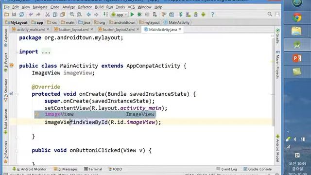Navigate Back with the left arrow icon
The image size is (311, 175).
pos(88,15)
